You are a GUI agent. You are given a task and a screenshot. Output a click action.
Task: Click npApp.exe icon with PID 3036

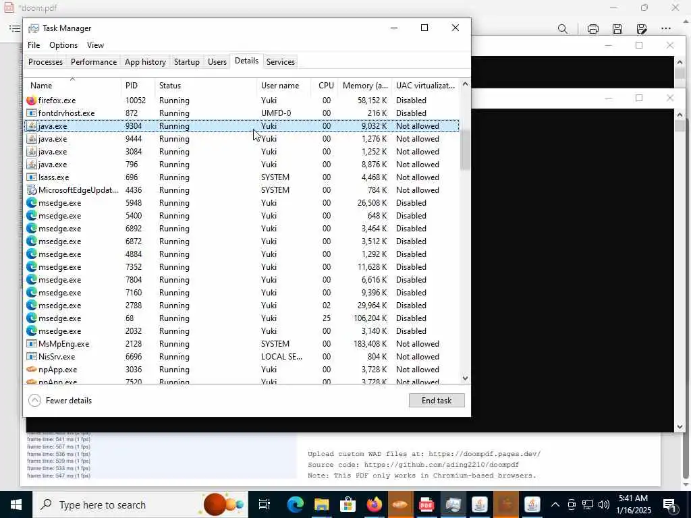coord(31,369)
